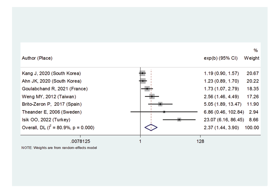Click the Isik OO, 2022 (Turkey) label

[x=46, y=120]
